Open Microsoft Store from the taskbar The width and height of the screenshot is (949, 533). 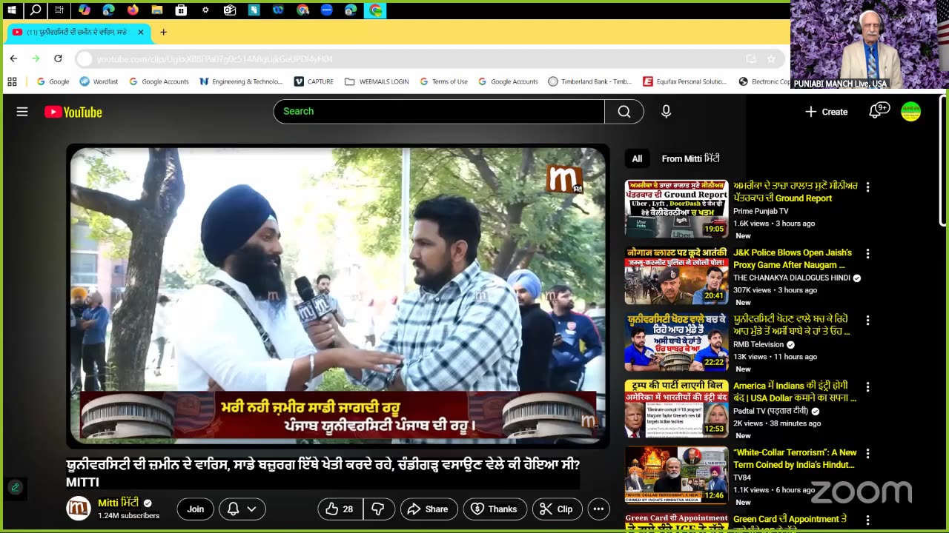181,10
